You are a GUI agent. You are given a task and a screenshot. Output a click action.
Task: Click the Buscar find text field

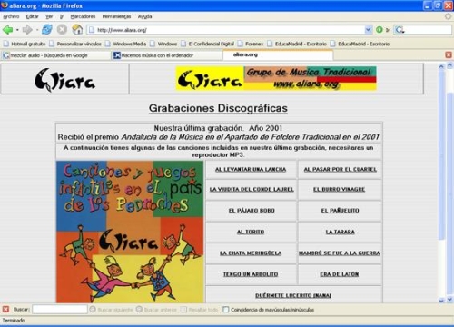tap(60, 309)
